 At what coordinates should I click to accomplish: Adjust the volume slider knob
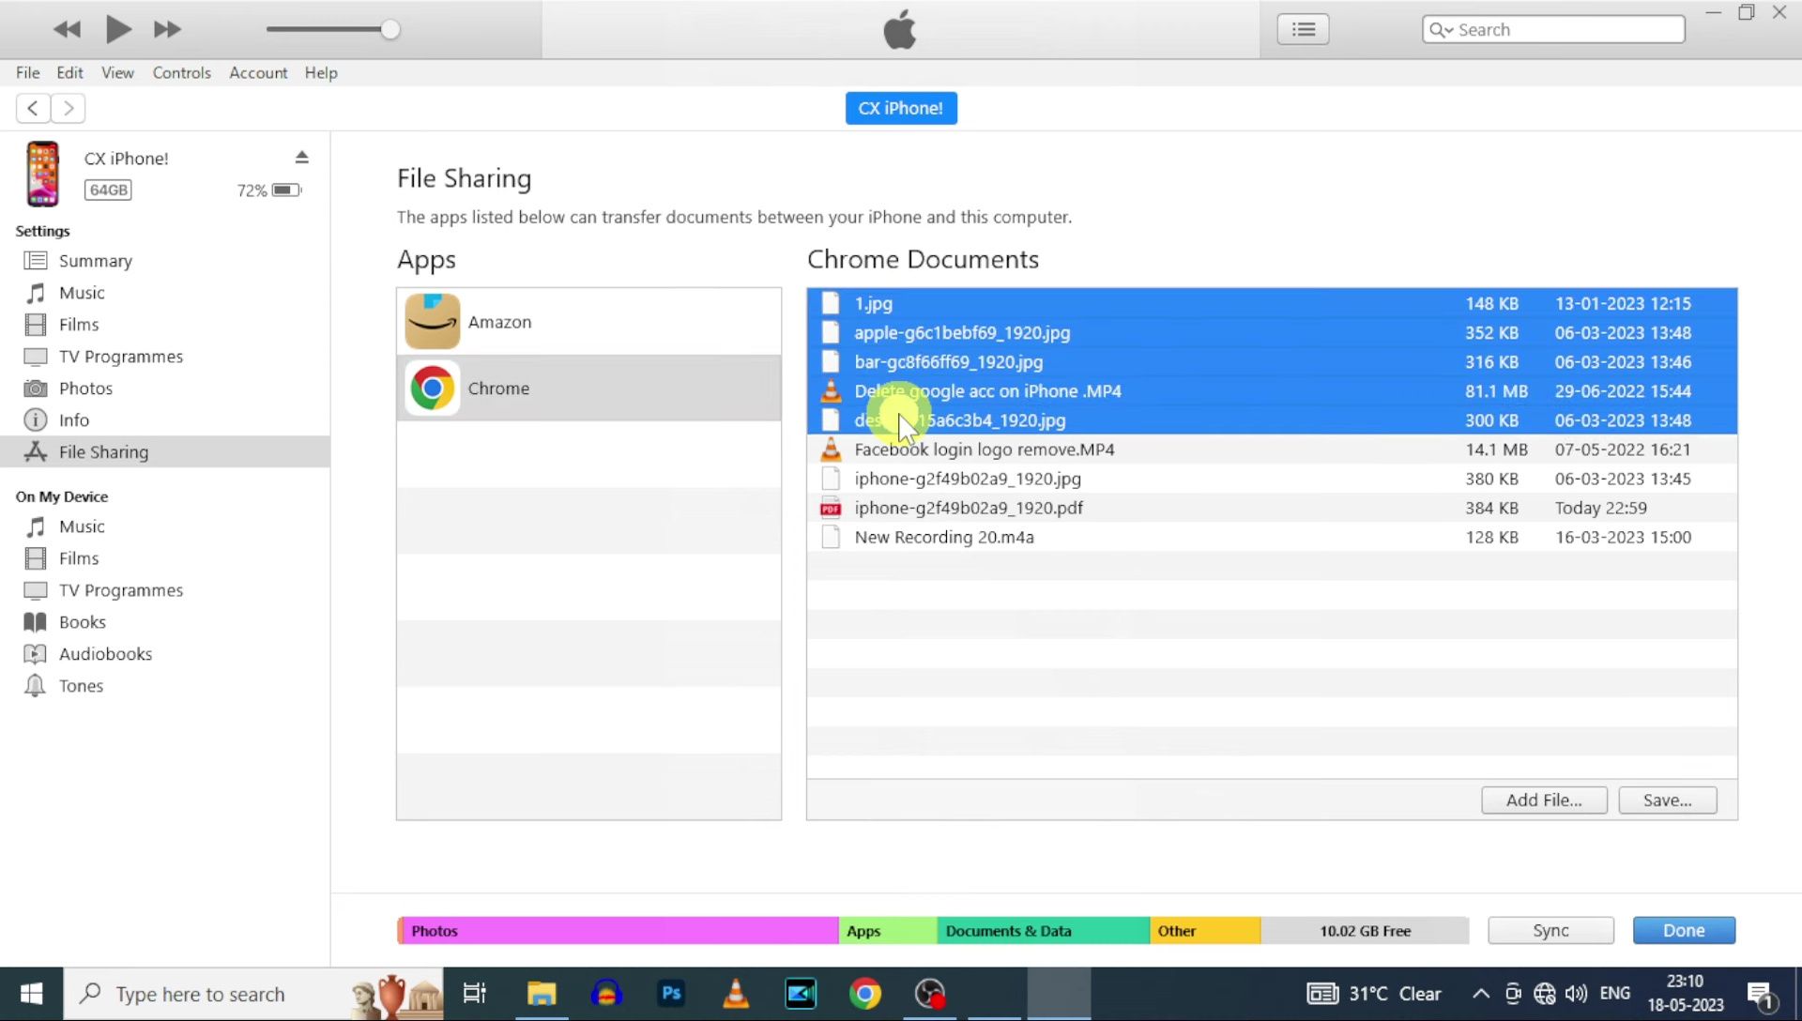coord(390,29)
